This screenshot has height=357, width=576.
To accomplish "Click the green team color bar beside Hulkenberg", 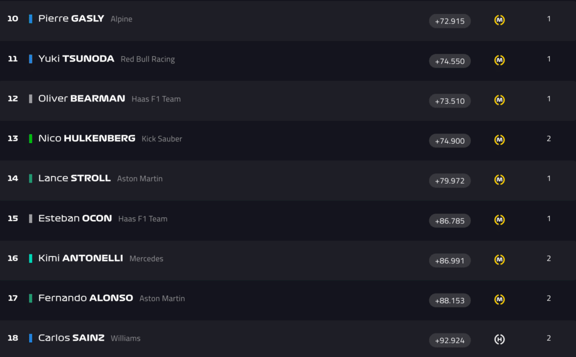I will point(30,139).
